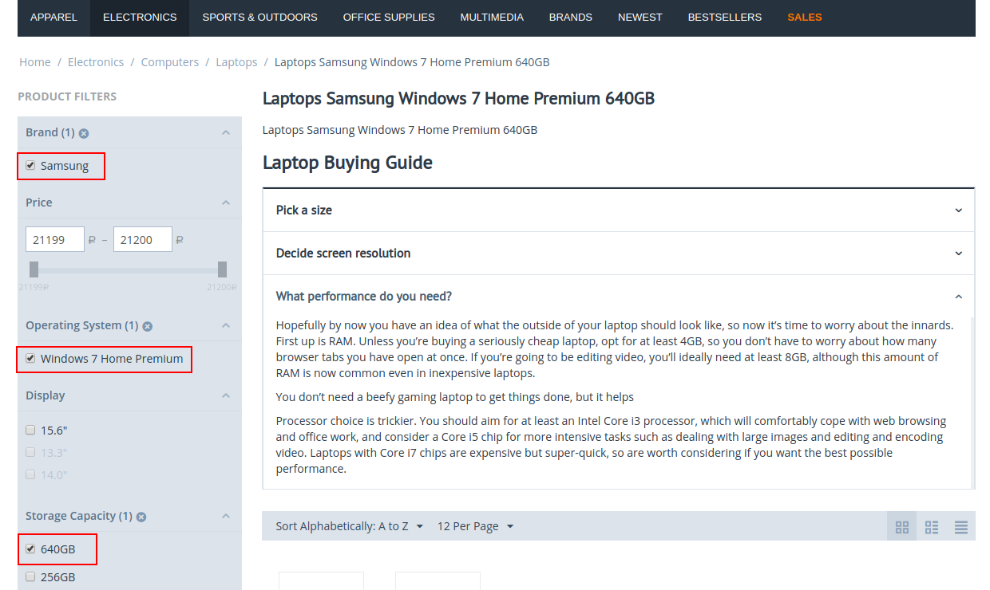The height and width of the screenshot is (590, 990).
Task: Uncheck the Samsung brand checkbox
Action: (x=31, y=166)
